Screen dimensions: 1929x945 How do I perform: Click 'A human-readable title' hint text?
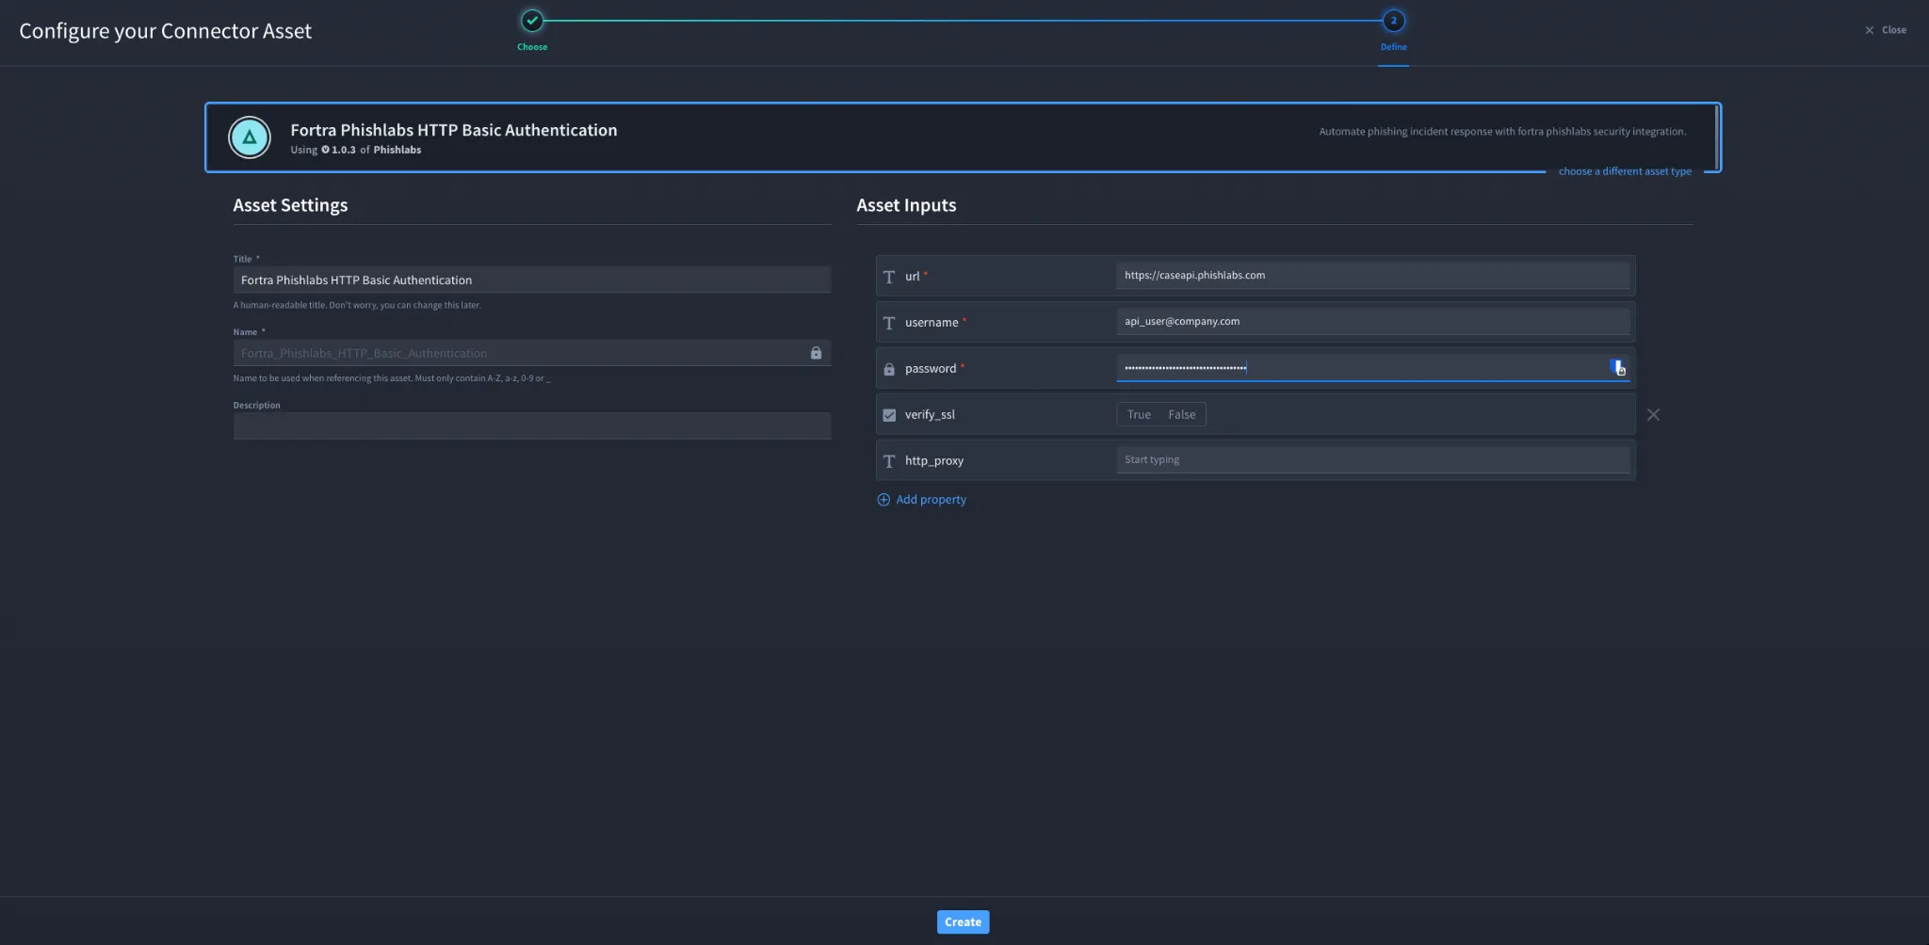(357, 305)
